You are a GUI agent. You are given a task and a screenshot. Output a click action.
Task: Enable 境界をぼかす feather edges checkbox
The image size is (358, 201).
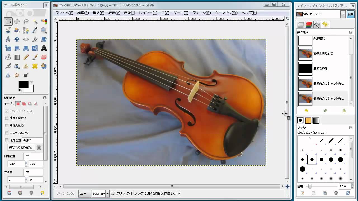(7, 118)
